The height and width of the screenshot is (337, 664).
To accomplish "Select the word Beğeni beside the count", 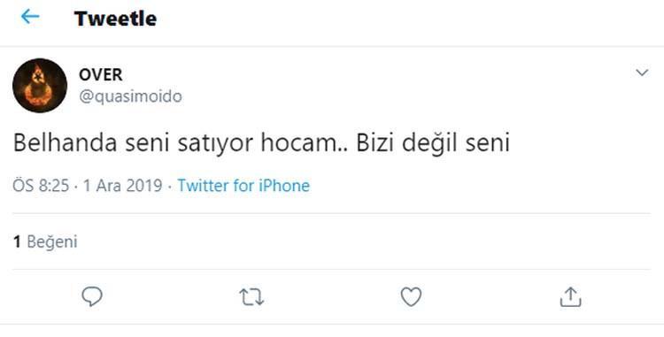I will point(52,242).
